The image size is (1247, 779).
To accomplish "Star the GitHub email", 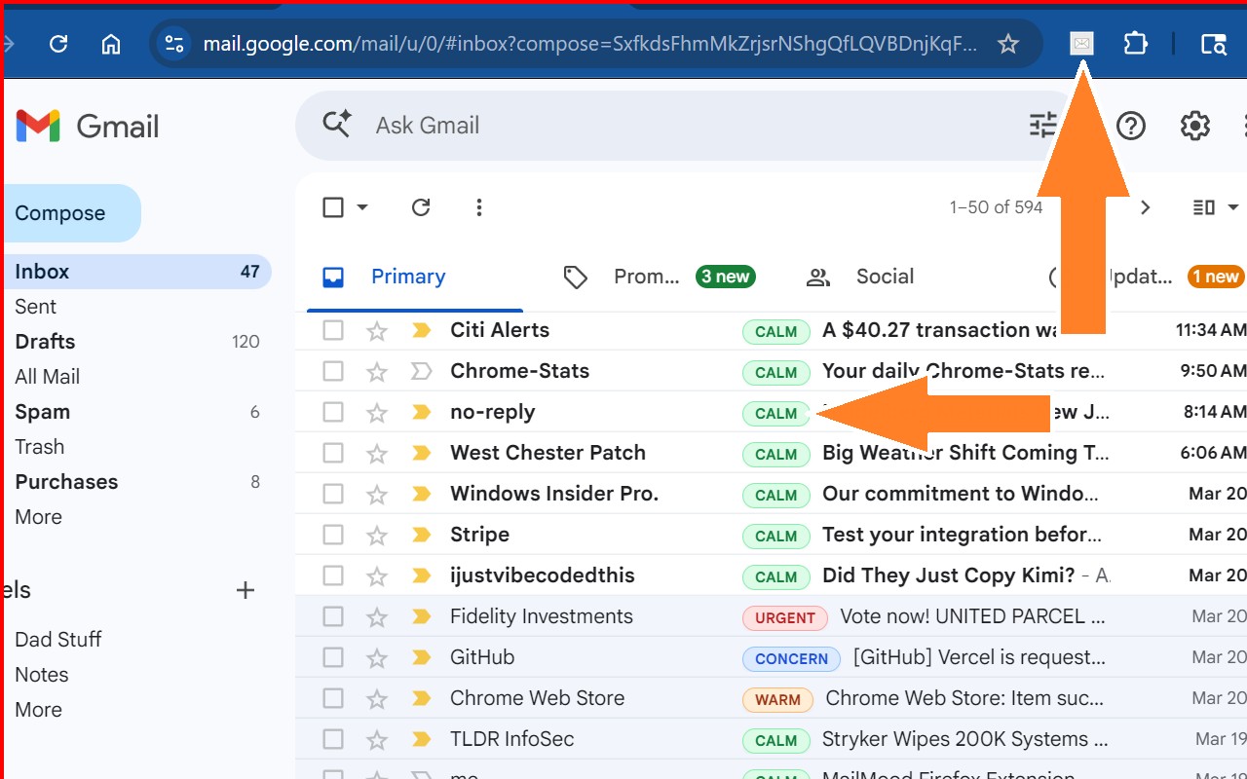I will tap(377, 658).
